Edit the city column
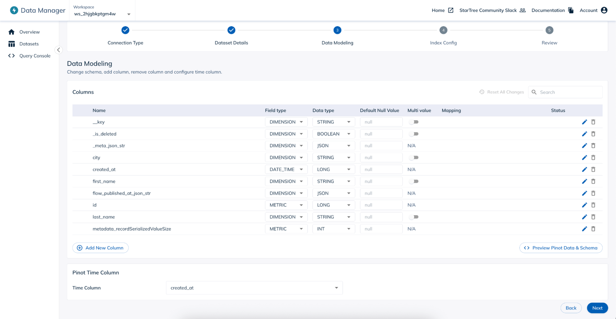 pos(584,158)
